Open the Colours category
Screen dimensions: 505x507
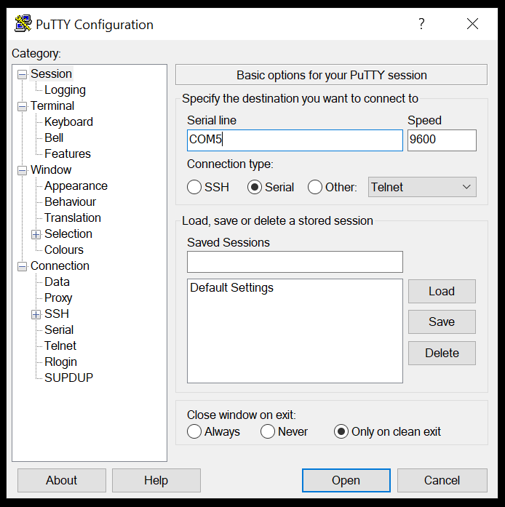tap(64, 249)
